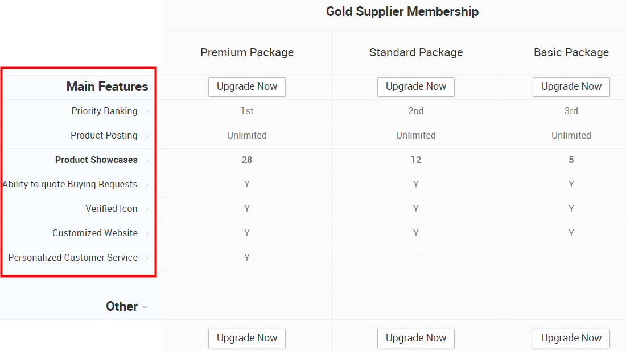Open the Ability to quote Buying Requests chevron
This screenshot has width=626, height=351.
pyautogui.click(x=147, y=185)
